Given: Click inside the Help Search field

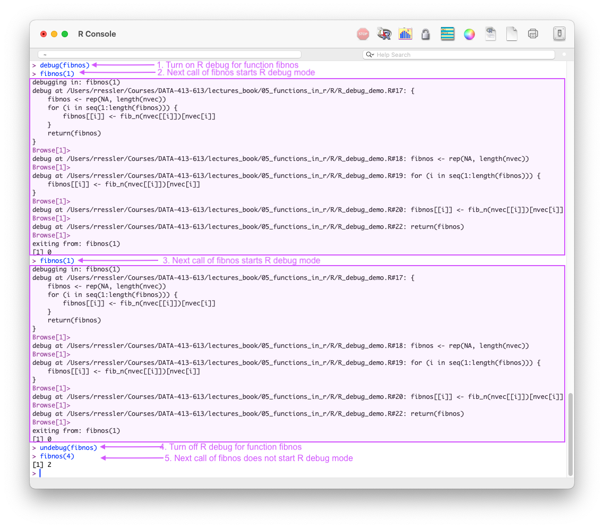Looking at the screenshot, I should pos(425,54).
